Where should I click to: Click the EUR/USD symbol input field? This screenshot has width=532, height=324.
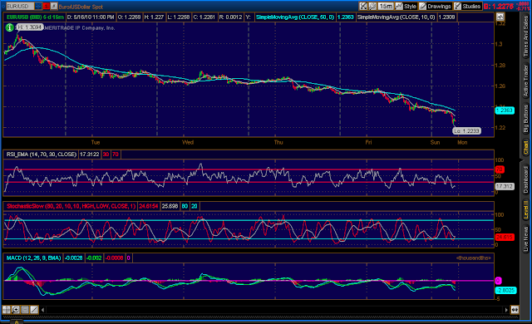(x=20, y=6)
